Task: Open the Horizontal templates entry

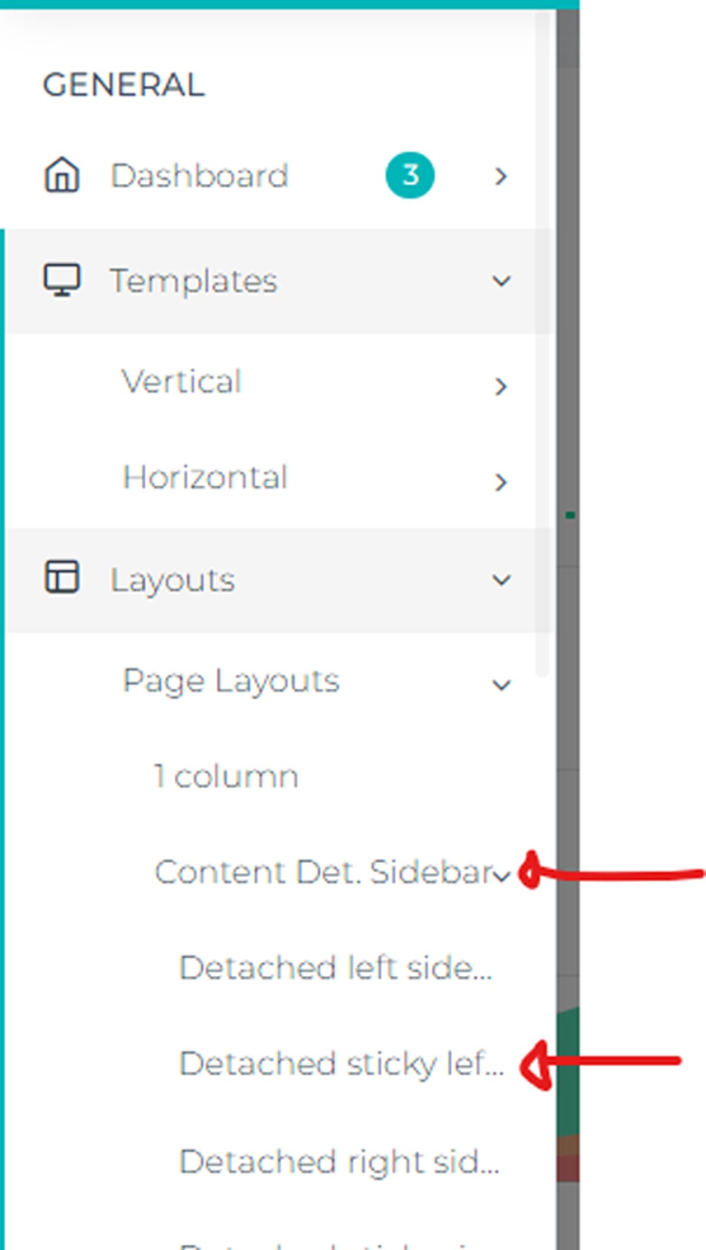Action: click(x=205, y=477)
